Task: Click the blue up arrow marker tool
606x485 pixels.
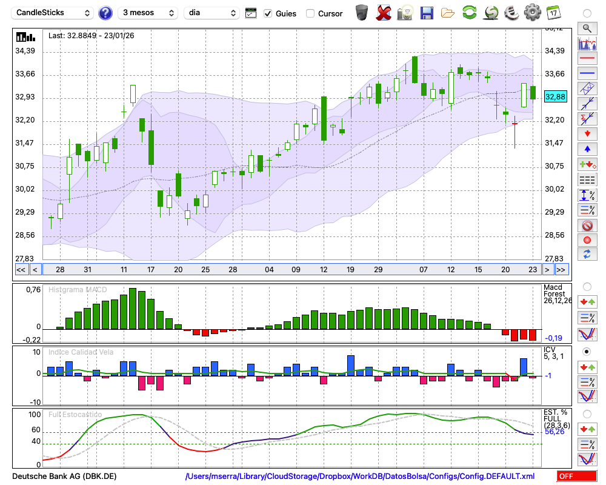Action: [587, 149]
